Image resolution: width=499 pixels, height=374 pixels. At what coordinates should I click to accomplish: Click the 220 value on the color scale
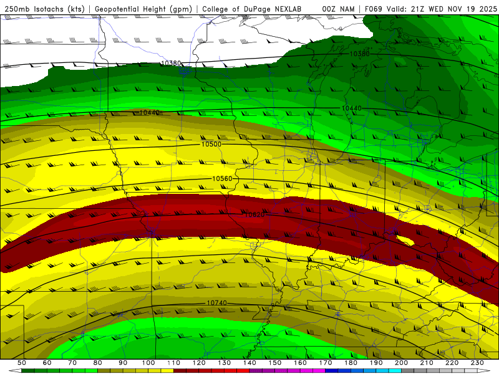click(x=452, y=363)
